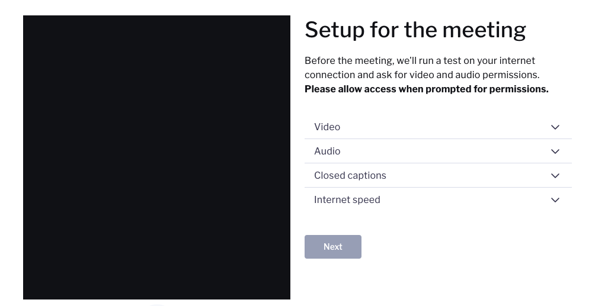
Task: Click the "Closed captions" label text
Action: click(x=350, y=176)
